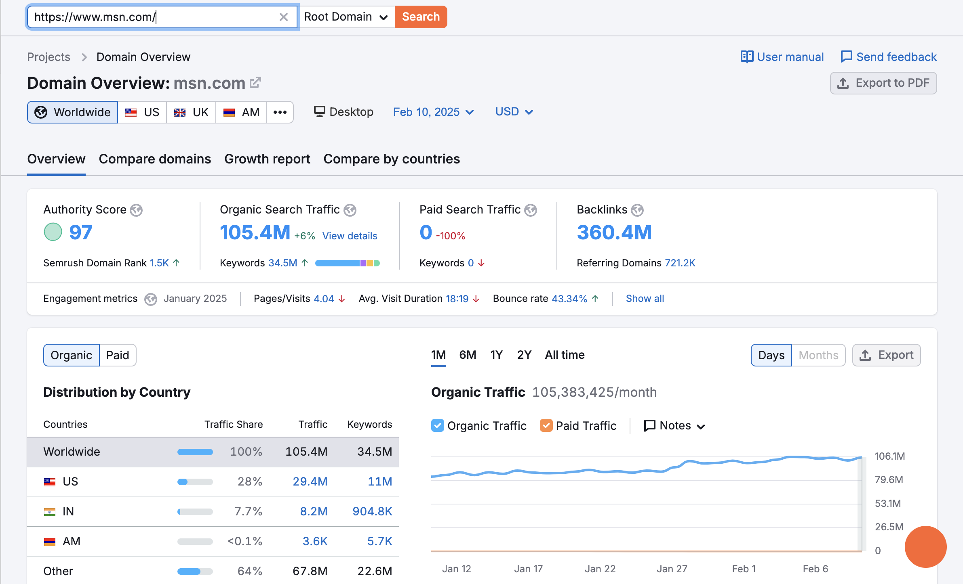Screen dimensions: 963x584
Task: Click the orange chat bubble widget
Action: click(x=925, y=547)
